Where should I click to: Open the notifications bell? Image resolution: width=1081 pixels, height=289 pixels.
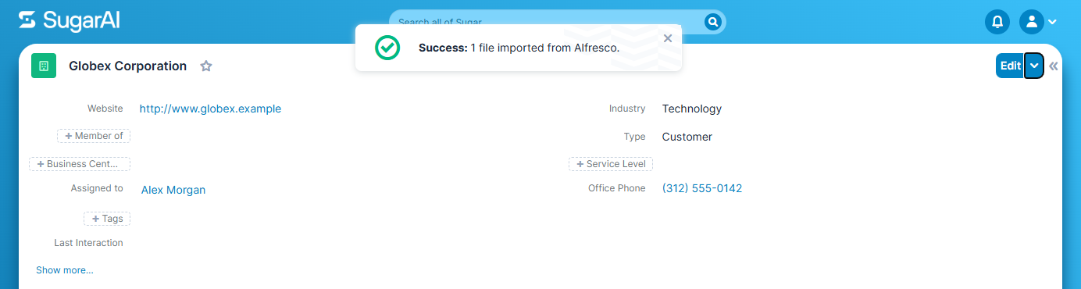coord(997,22)
